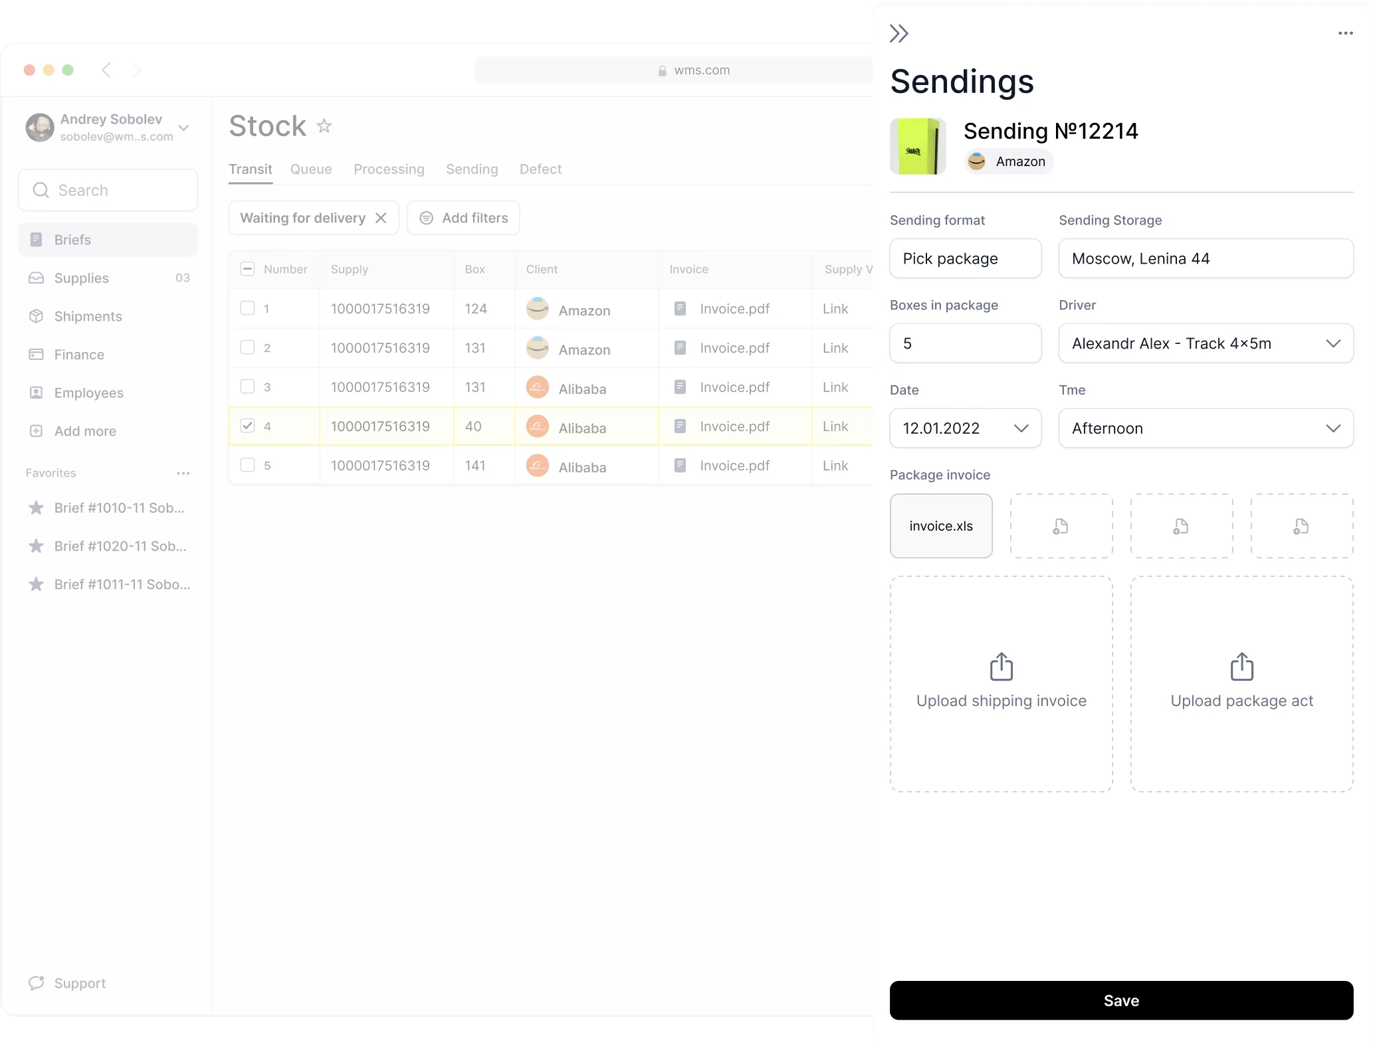
Task: Switch to the Queue tab
Action: pos(311,169)
